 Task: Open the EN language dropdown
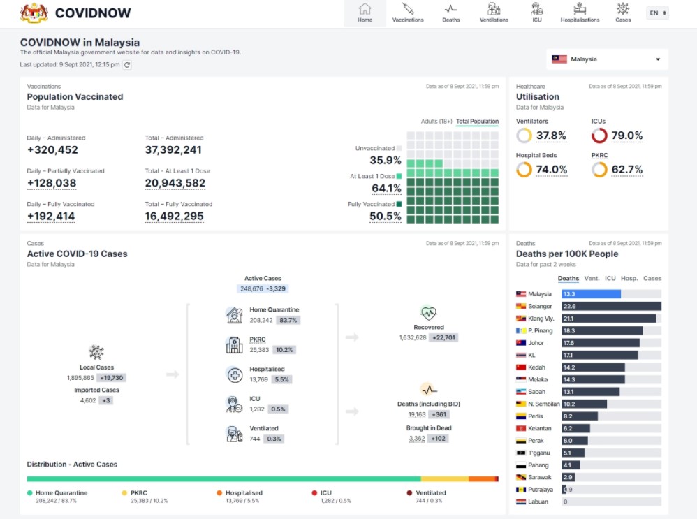coord(657,13)
